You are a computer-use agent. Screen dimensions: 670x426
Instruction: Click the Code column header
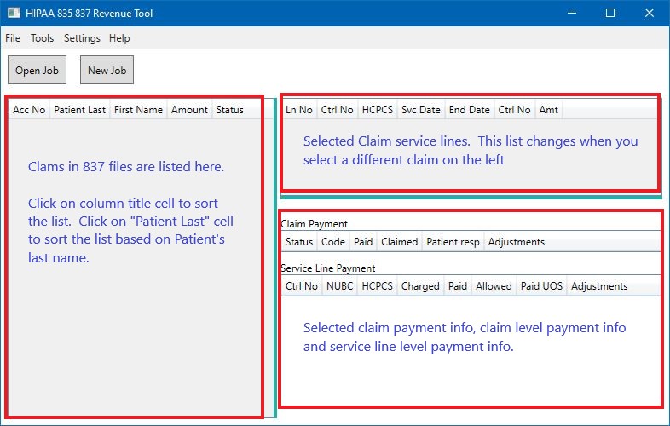[332, 242]
